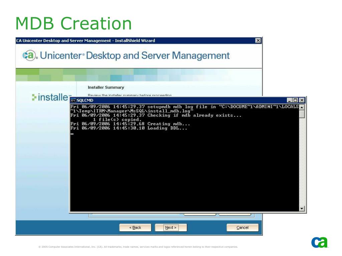Screen dimensions: 342x256
Task: Click the "Loading DDL..." console line
Action: click(129, 128)
